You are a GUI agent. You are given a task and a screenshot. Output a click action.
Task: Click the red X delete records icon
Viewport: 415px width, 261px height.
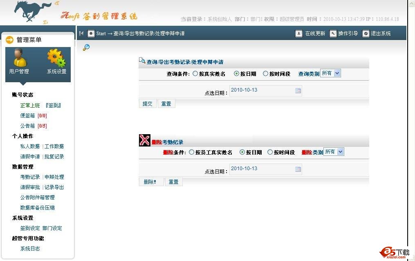coord(145,140)
